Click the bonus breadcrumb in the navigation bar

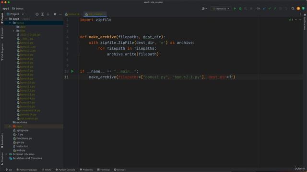point(18,9)
